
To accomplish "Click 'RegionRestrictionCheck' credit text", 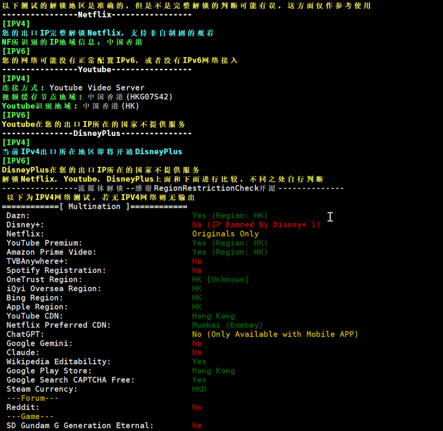I will (206, 188).
